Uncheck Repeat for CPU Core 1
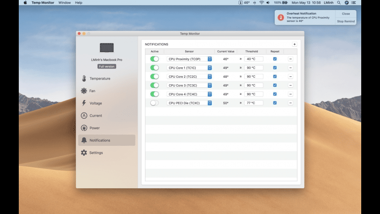380x214 pixels. pyautogui.click(x=275, y=68)
